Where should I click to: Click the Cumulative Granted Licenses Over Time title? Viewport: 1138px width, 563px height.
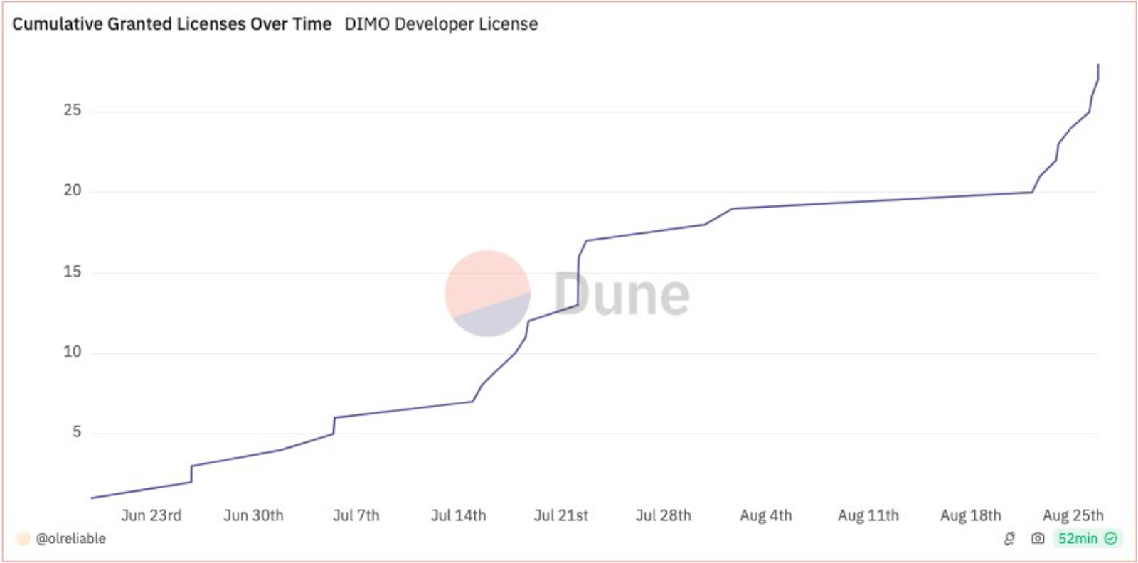[x=172, y=24]
